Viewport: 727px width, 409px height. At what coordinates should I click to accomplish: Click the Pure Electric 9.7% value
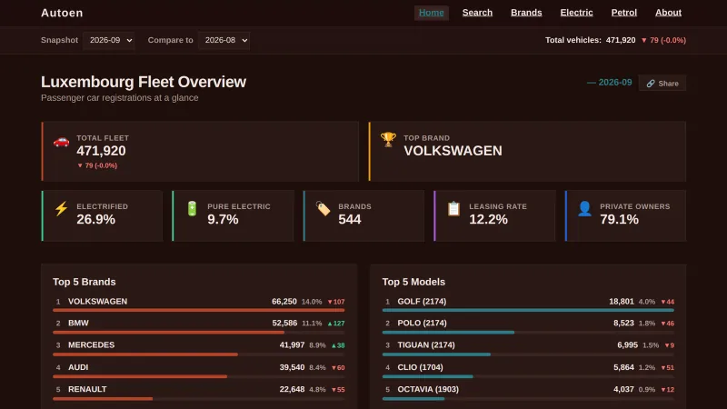point(223,219)
